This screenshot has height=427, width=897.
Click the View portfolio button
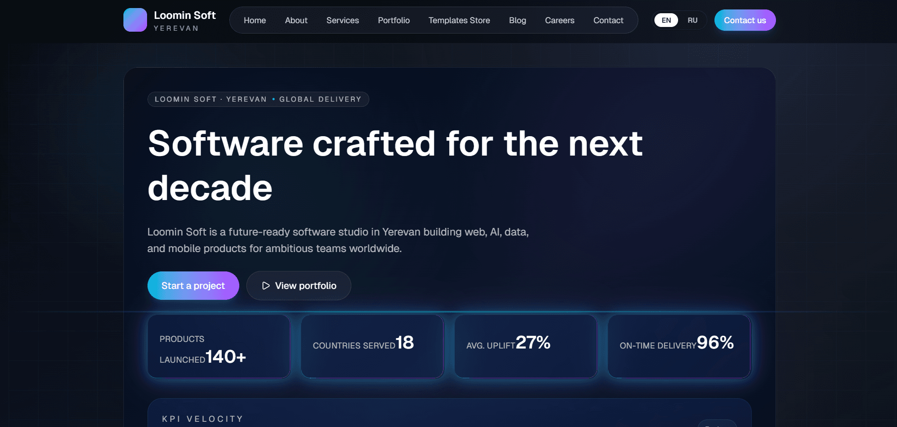(299, 286)
